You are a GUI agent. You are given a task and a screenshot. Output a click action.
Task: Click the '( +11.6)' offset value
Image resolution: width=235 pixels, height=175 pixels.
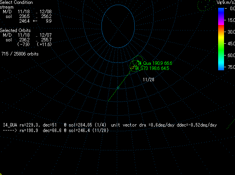click(x=44, y=44)
